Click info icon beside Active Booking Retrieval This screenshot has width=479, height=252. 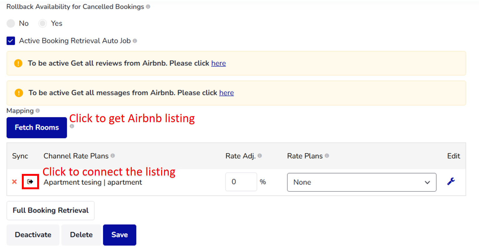click(x=135, y=41)
